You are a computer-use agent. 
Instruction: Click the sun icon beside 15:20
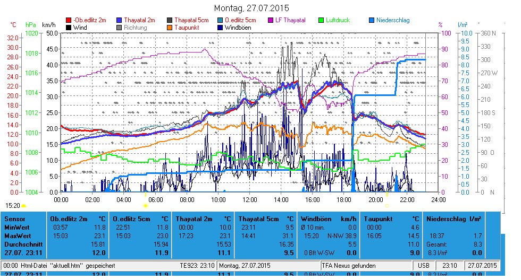(x=23, y=206)
